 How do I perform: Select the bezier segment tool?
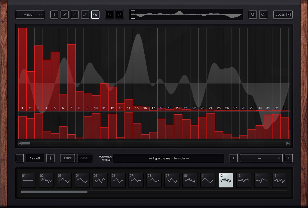pyautogui.click(x=85, y=15)
